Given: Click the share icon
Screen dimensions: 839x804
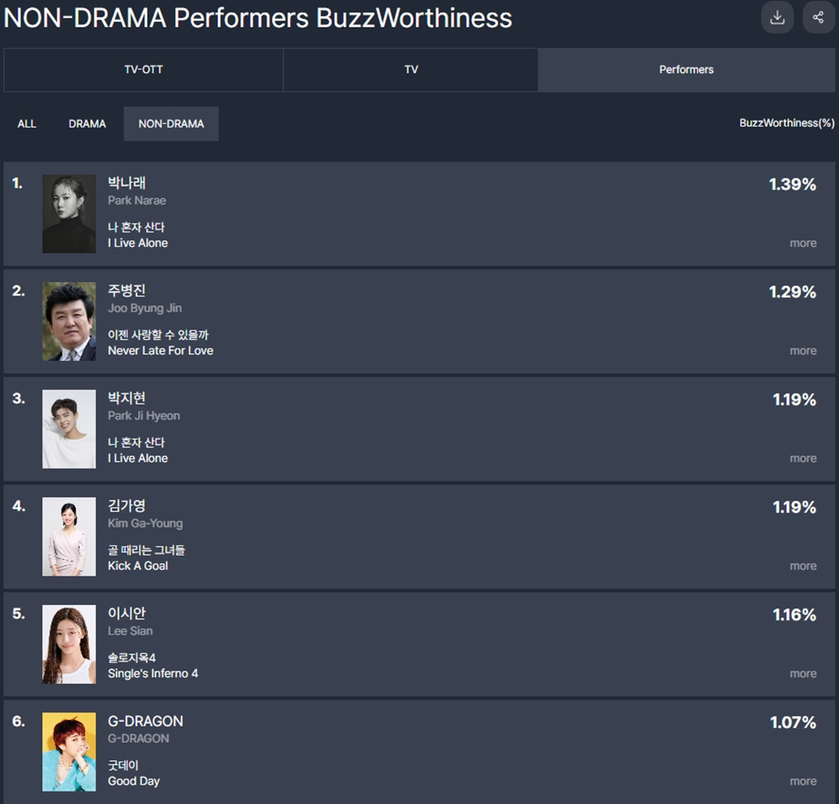Looking at the screenshot, I should [x=818, y=18].
